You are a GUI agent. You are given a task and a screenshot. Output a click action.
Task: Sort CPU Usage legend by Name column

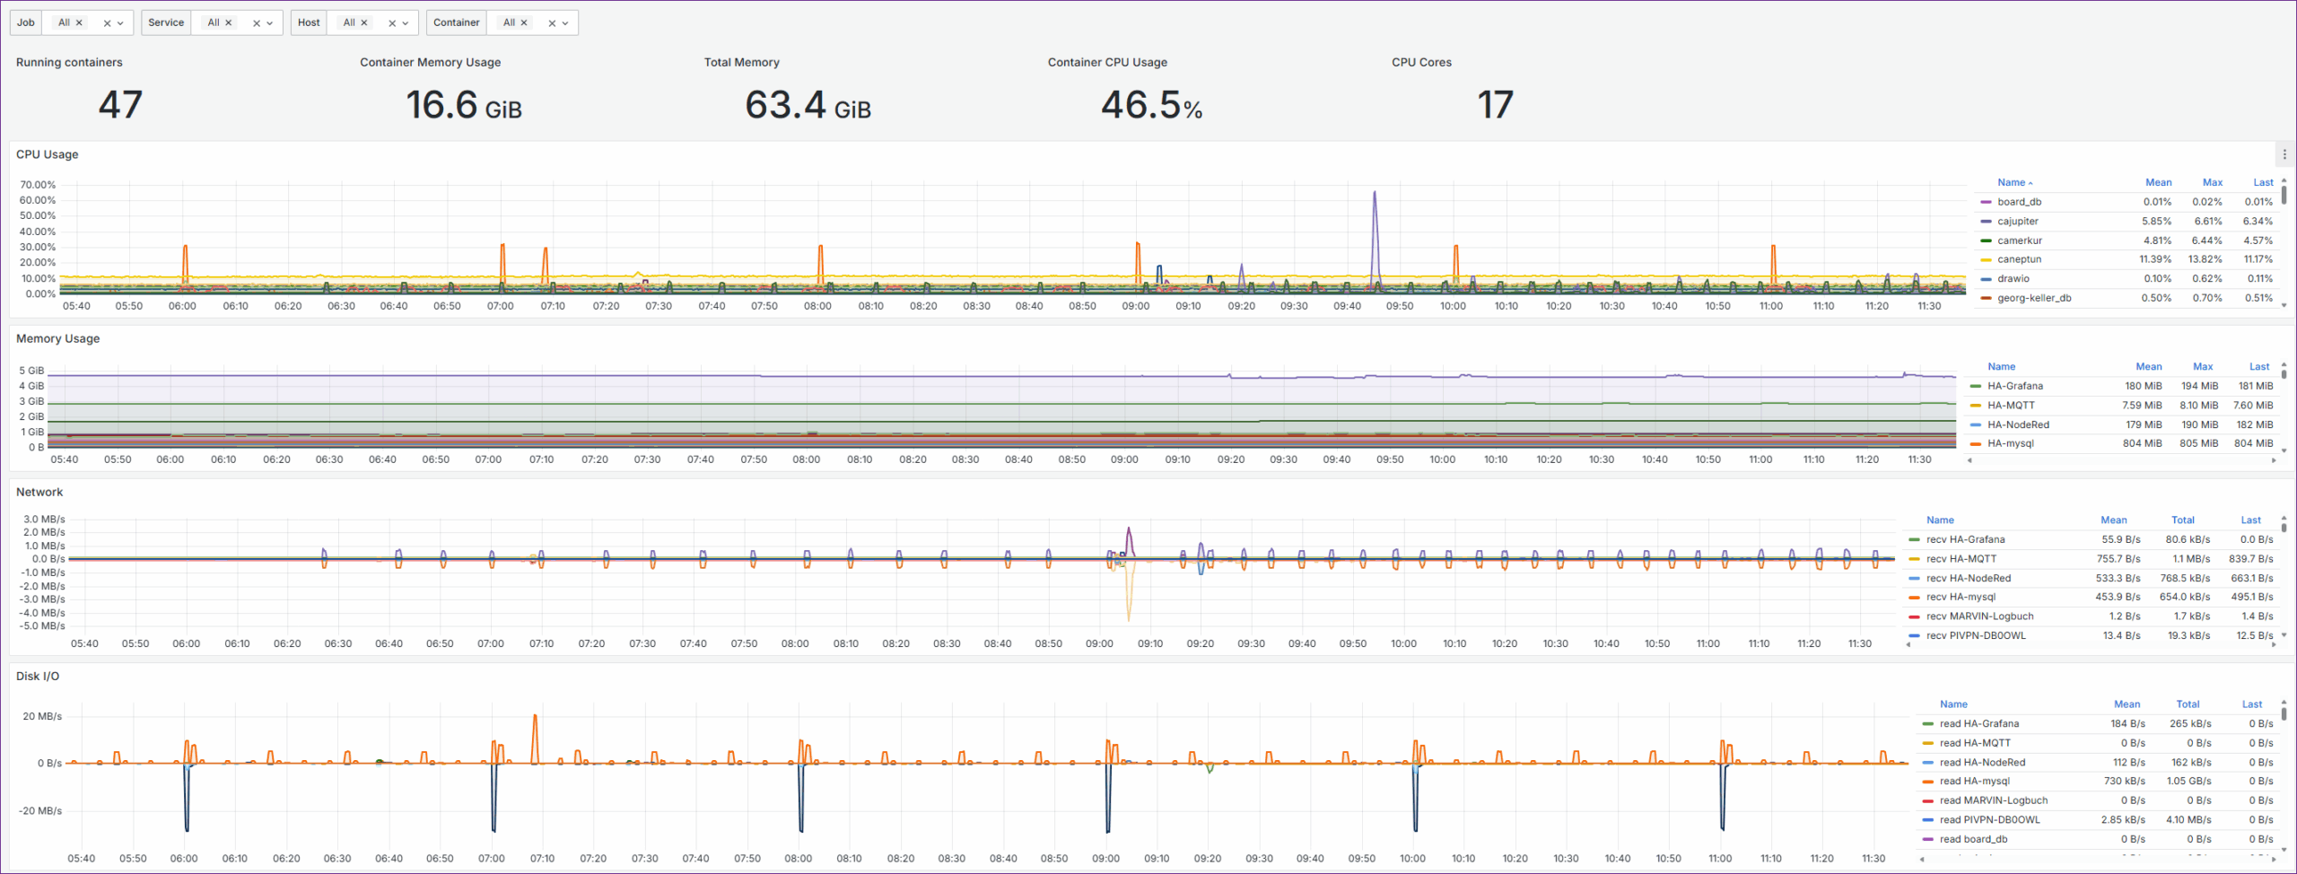(2011, 183)
